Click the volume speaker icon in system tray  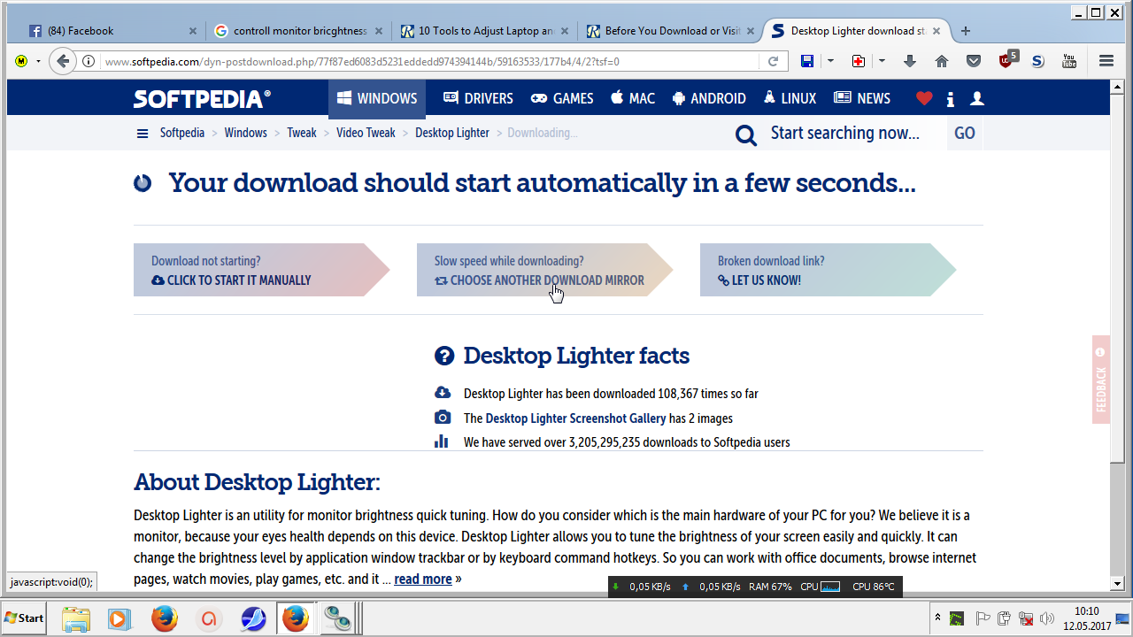click(1048, 618)
